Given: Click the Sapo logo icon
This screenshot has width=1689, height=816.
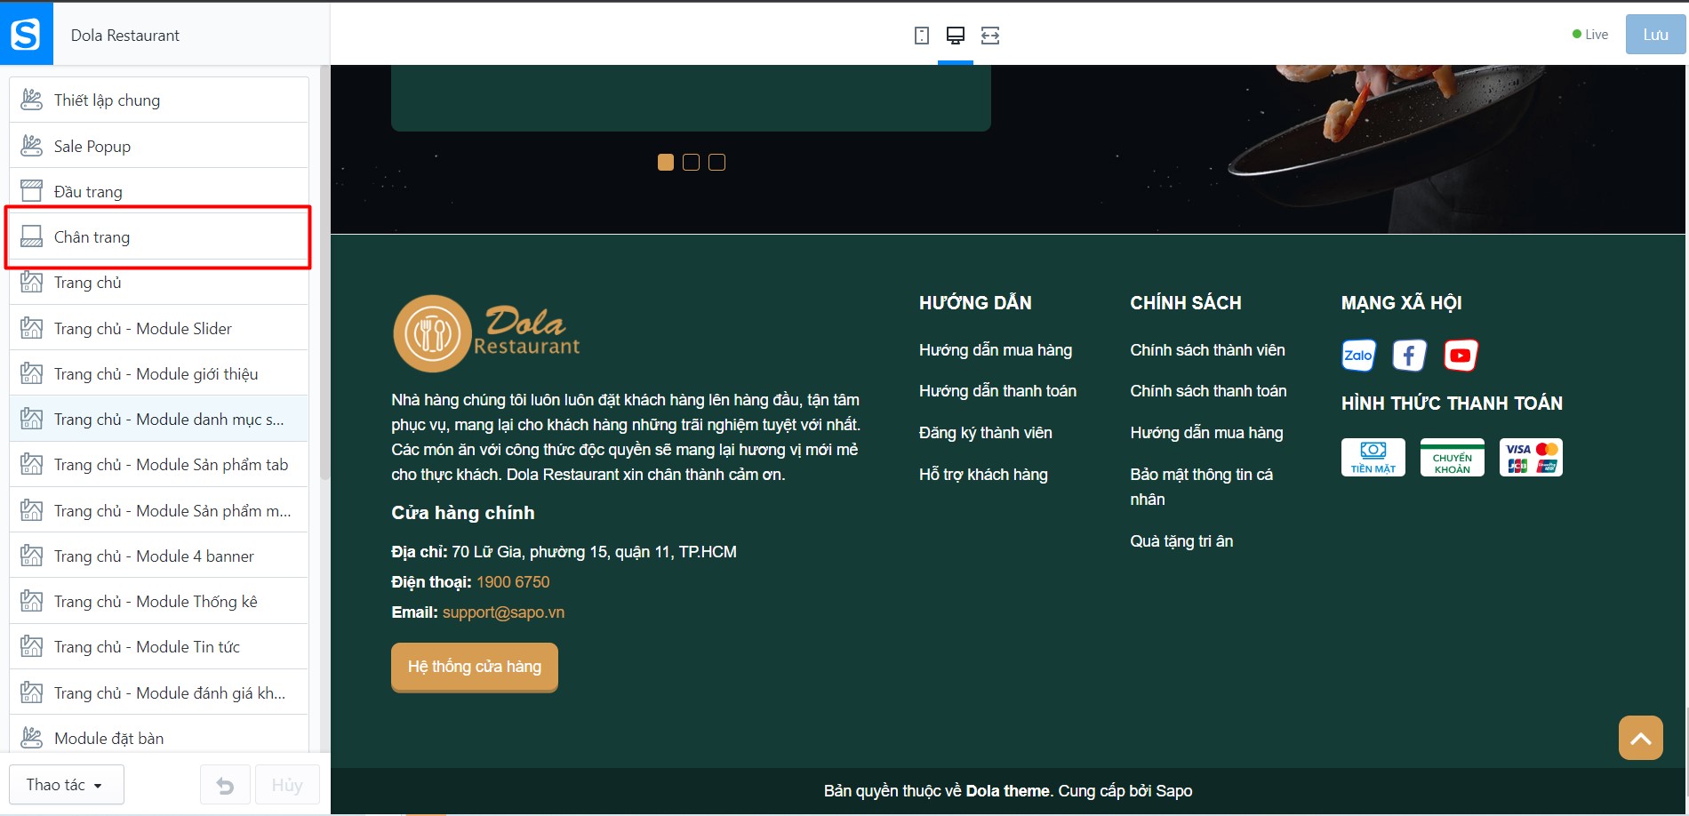Looking at the screenshot, I should (26, 34).
